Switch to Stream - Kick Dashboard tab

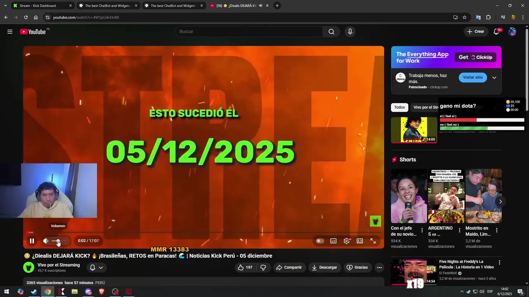pyautogui.click(x=42, y=6)
